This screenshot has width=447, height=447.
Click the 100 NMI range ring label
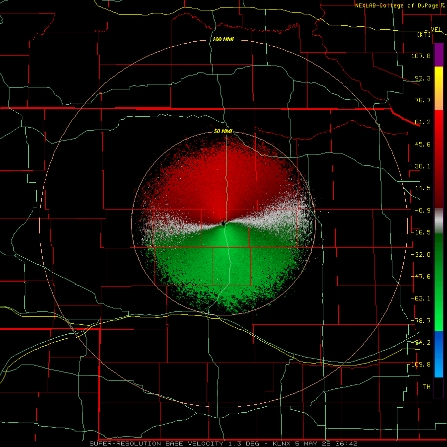(223, 39)
